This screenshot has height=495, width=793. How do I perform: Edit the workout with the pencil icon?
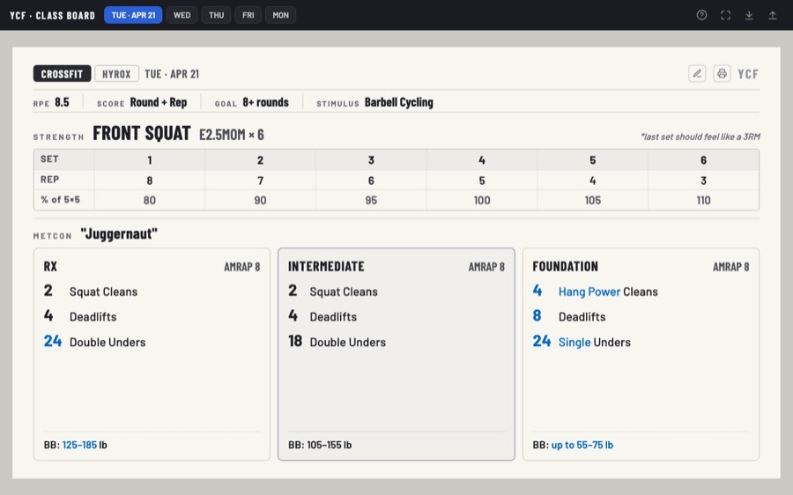click(x=697, y=74)
